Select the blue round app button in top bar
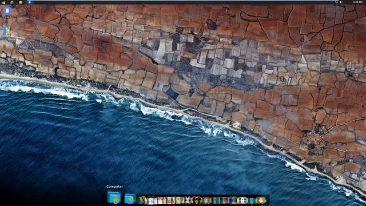Screen dimensions: 366x206 29,2
